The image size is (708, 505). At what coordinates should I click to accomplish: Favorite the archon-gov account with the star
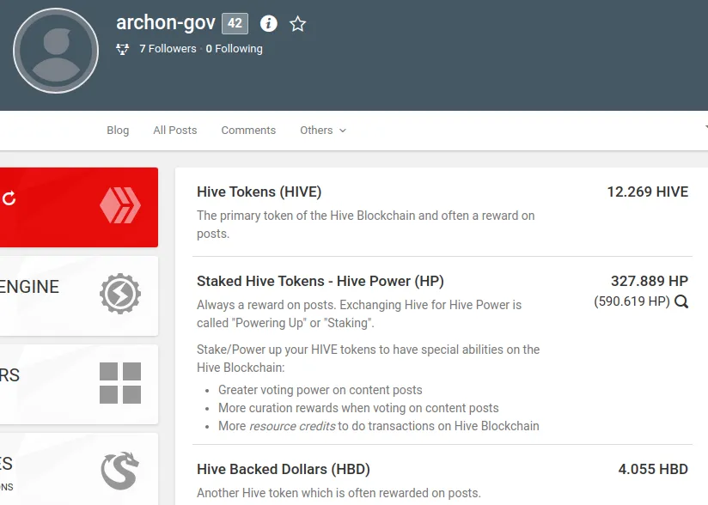297,24
